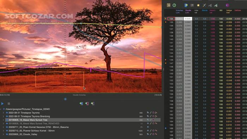Click the orange keyframe triangle beside frame 147
Screen dimensions: 247x139
165,63
